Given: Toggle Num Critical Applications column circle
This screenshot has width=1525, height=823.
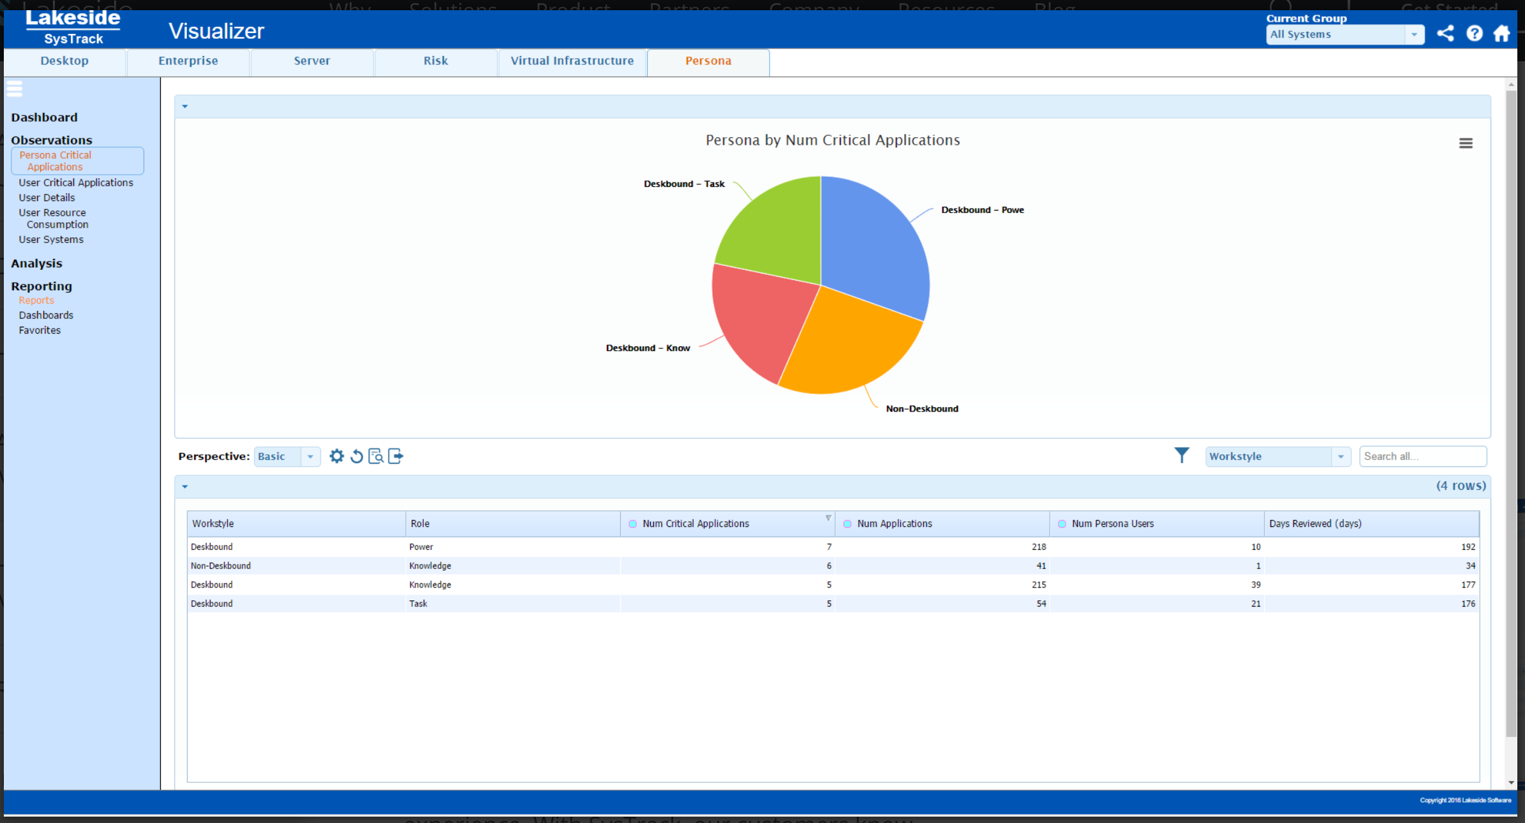Looking at the screenshot, I should pos(632,524).
